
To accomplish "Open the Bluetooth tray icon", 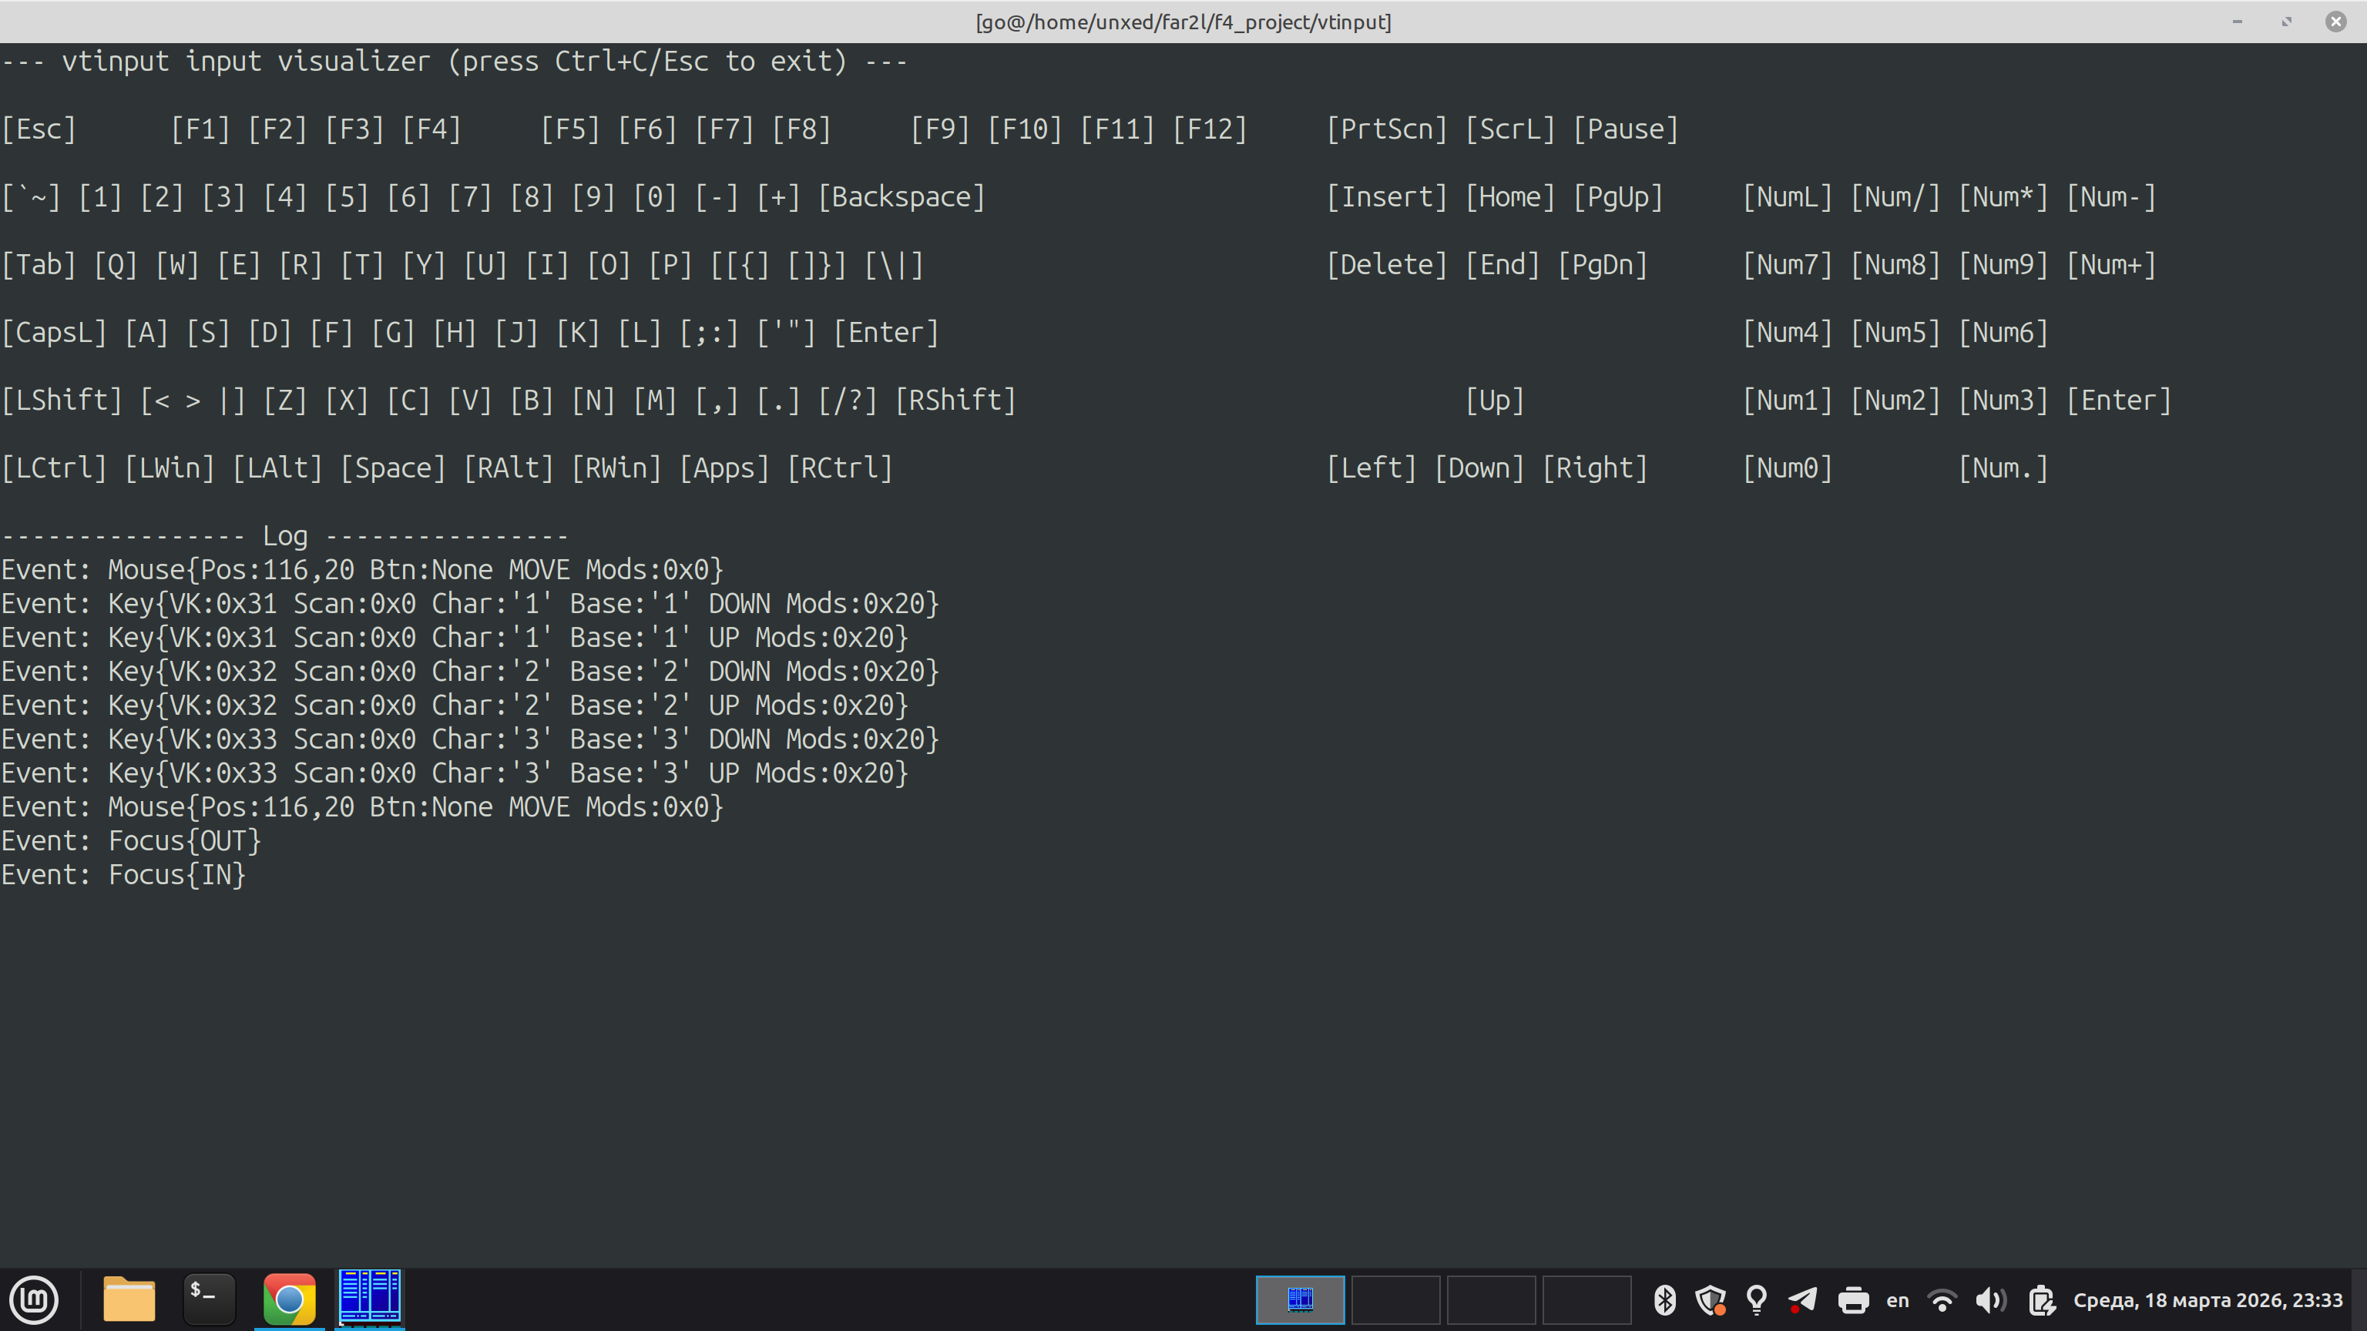I will [x=1664, y=1299].
